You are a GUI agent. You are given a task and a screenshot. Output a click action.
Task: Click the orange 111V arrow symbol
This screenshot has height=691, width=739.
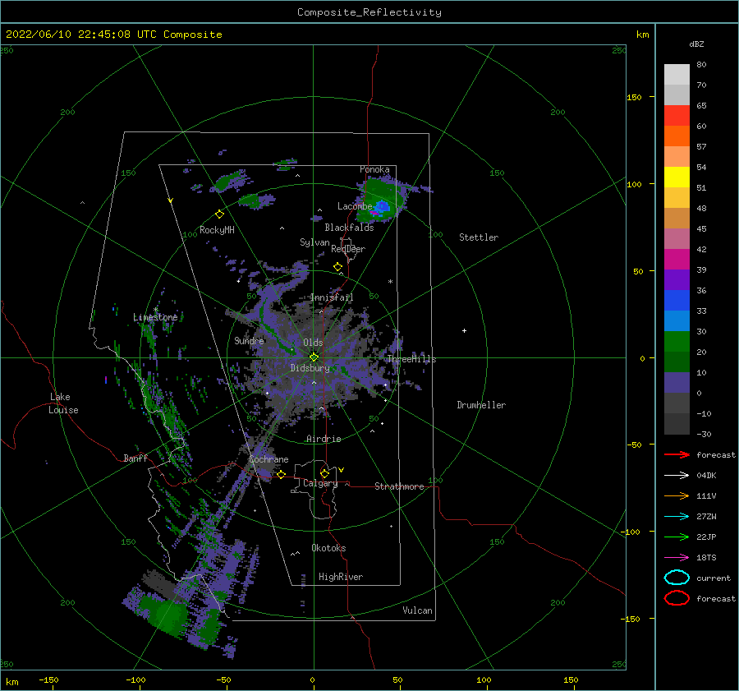point(677,495)
